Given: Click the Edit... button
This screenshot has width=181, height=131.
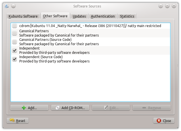Looking at the screenshot, I should [111, 108].
